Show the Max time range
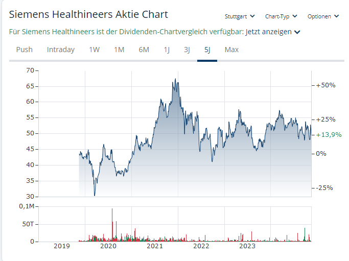Viewport: 349px width, 261px height. pyautogui.click(x=231, y=50)
